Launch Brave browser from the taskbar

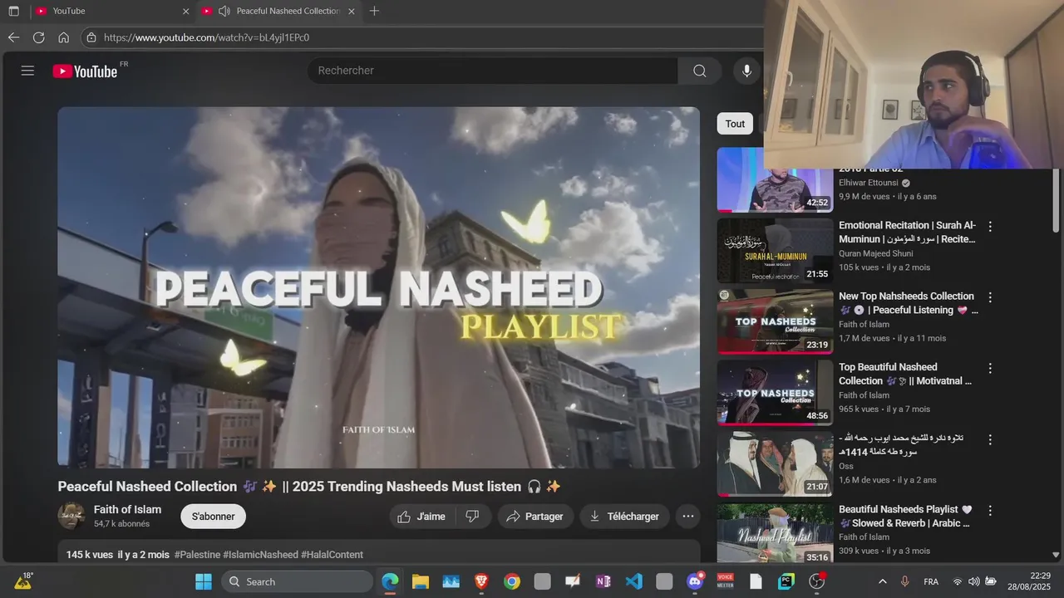coord(481,581)
